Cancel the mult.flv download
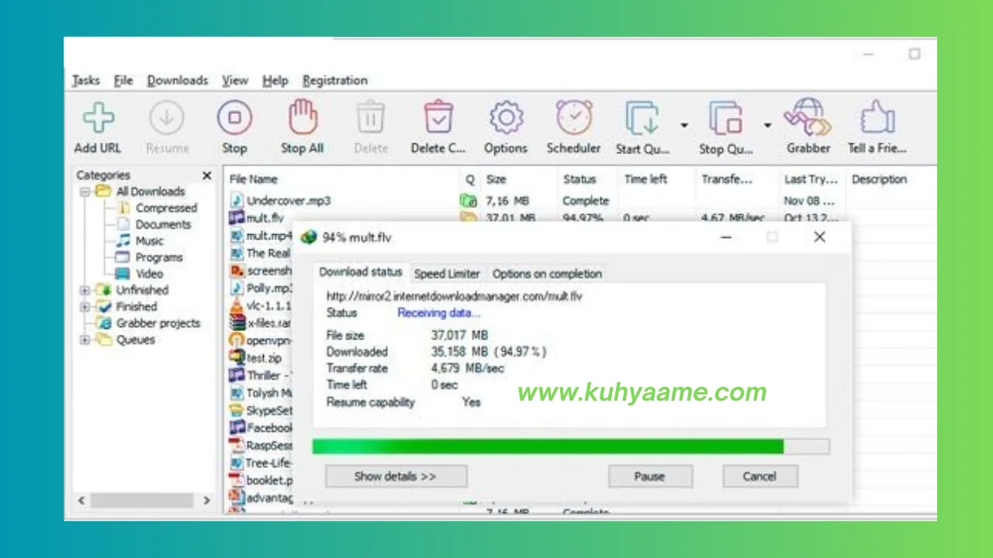Image resolution: width=993 pixels, height=558 pixels. coord(759,476)
